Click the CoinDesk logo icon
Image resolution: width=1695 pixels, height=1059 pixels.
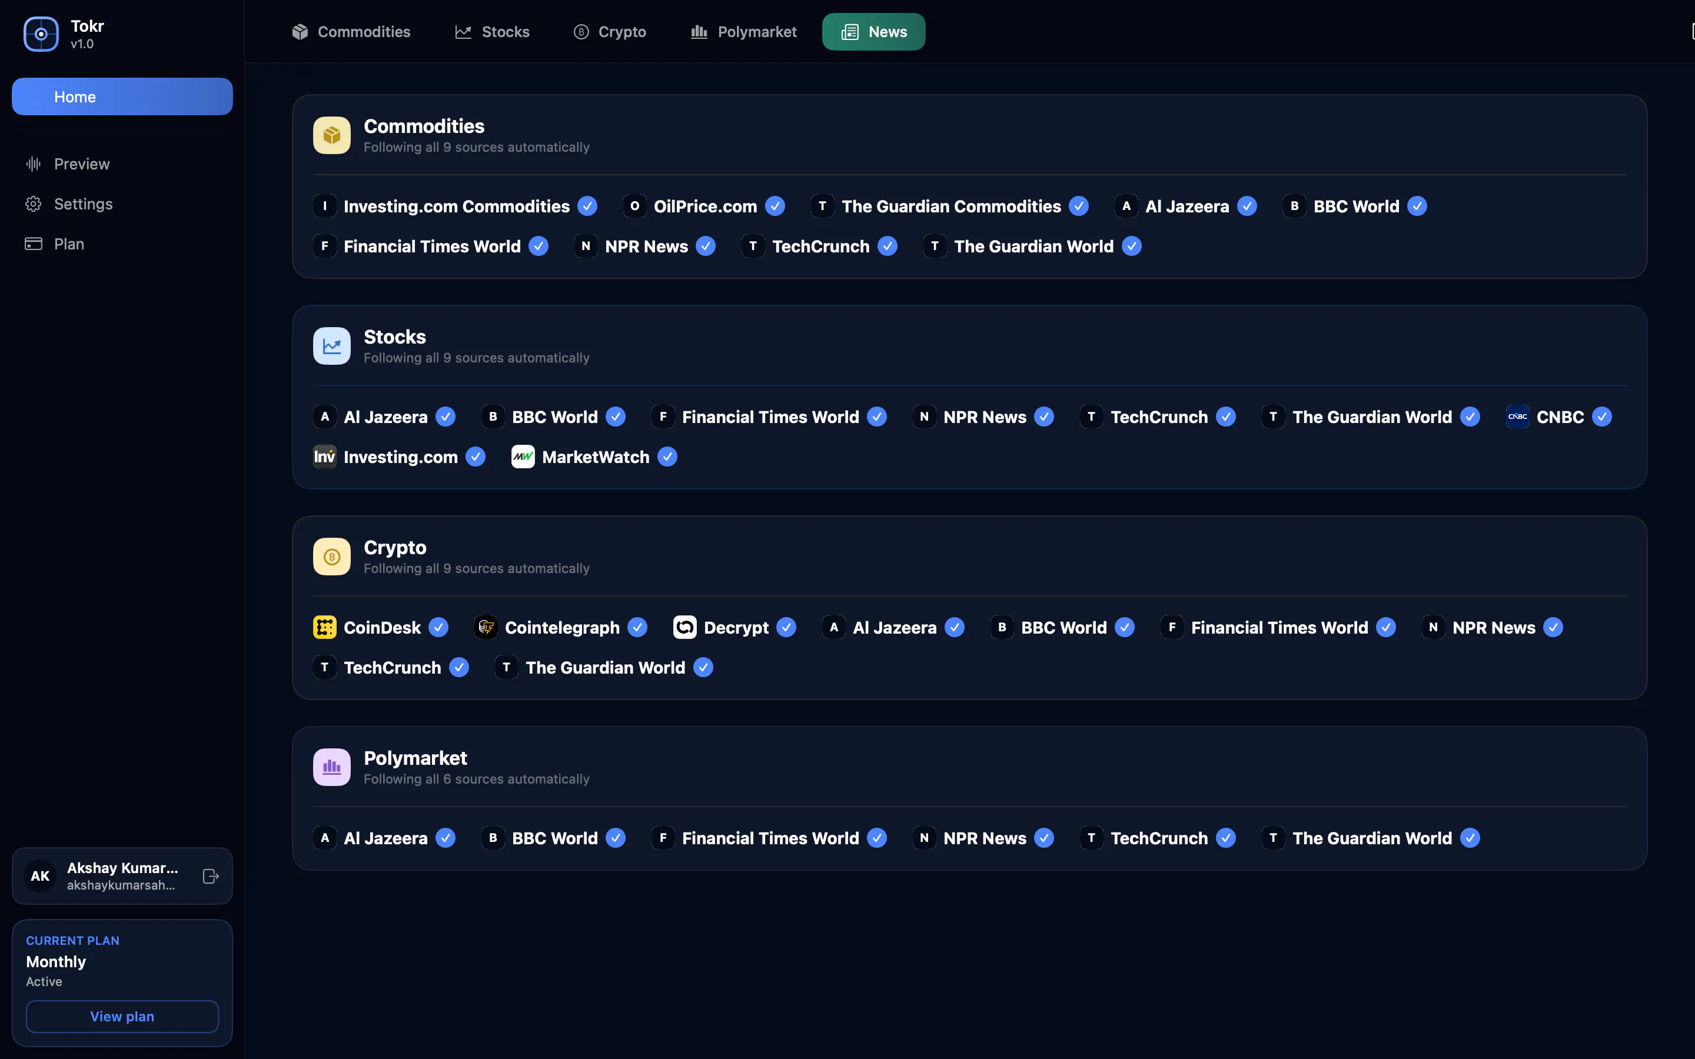(324, 628)
